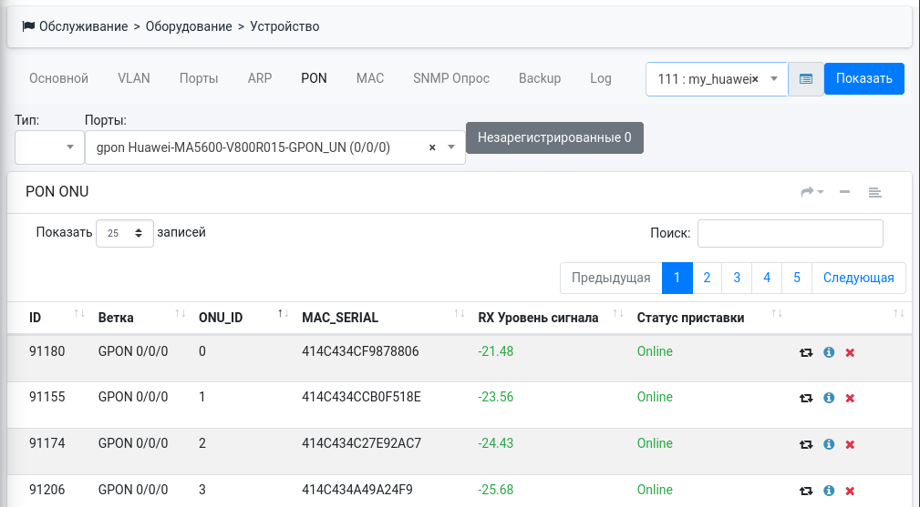Image resolution: width=920 pixels, height=507 pixels.
Task: Open info icon for ONU 91155
Action: point(829,398)
